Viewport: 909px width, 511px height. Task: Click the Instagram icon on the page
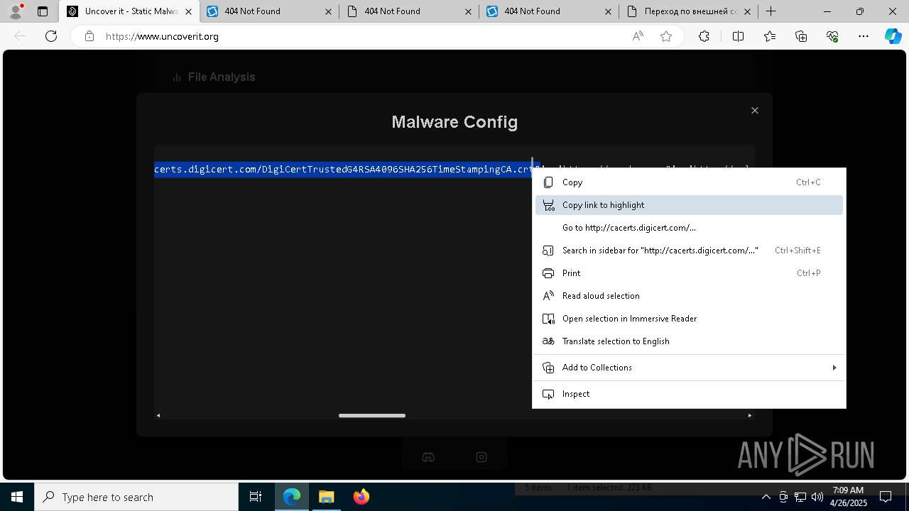point(481,457)
